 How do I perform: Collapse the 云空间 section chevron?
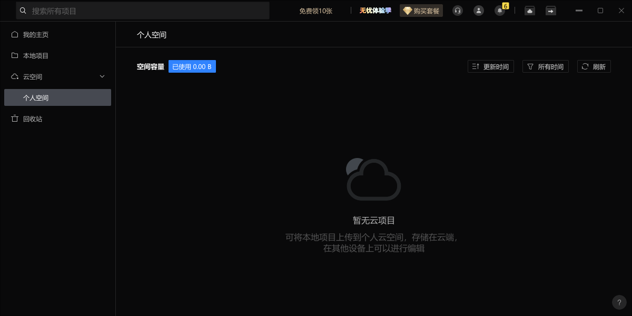(x=102, y=76)
